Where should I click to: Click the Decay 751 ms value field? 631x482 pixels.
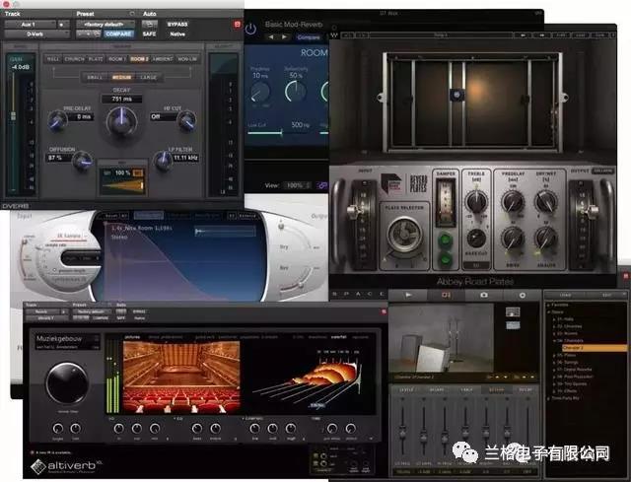(121, 99)
